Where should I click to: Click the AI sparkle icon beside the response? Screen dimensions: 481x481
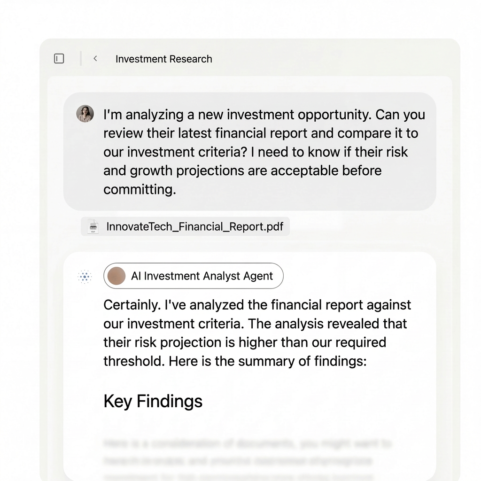tap(85, 277)
